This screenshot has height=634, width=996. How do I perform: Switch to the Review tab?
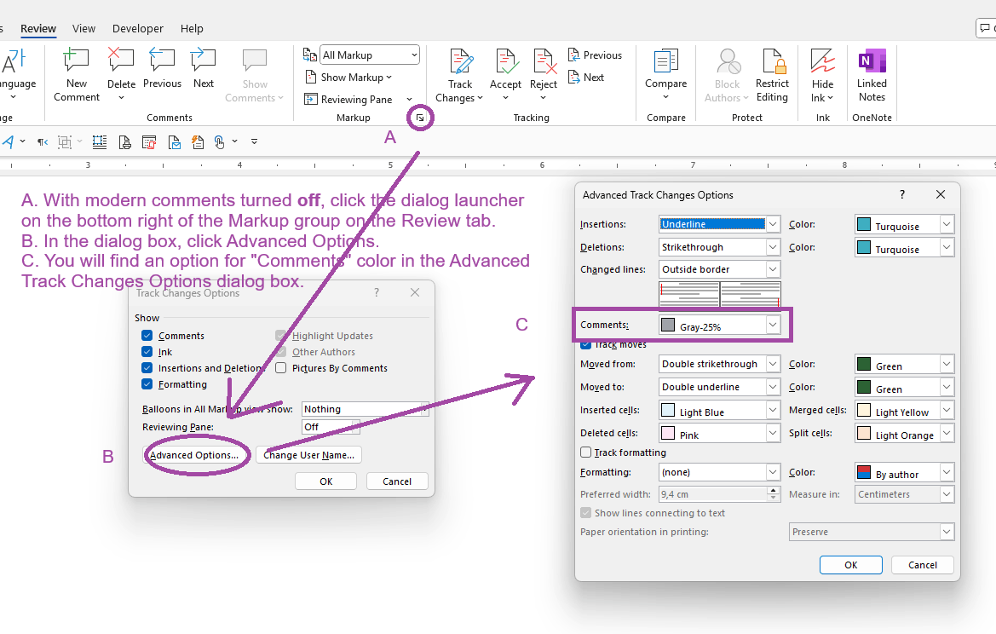[38, 29]
